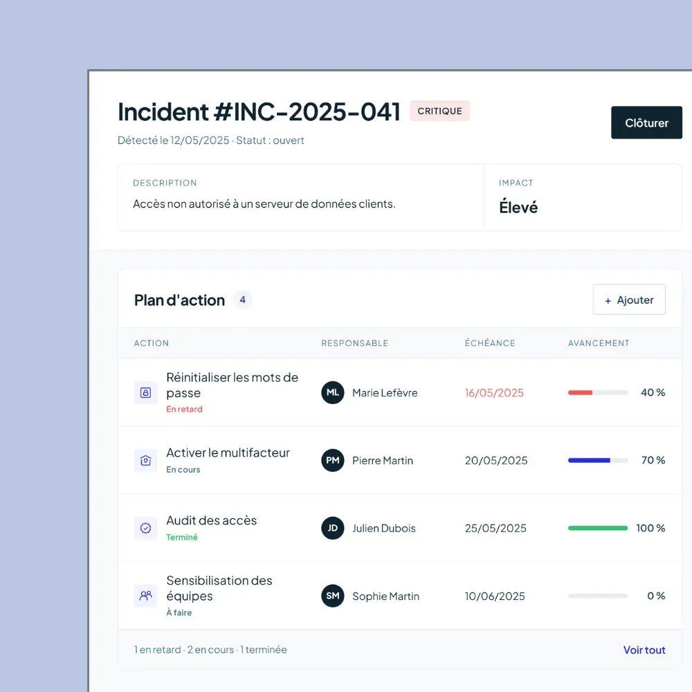
Task: Click the due date 25/05/2025
Action: 495,528
